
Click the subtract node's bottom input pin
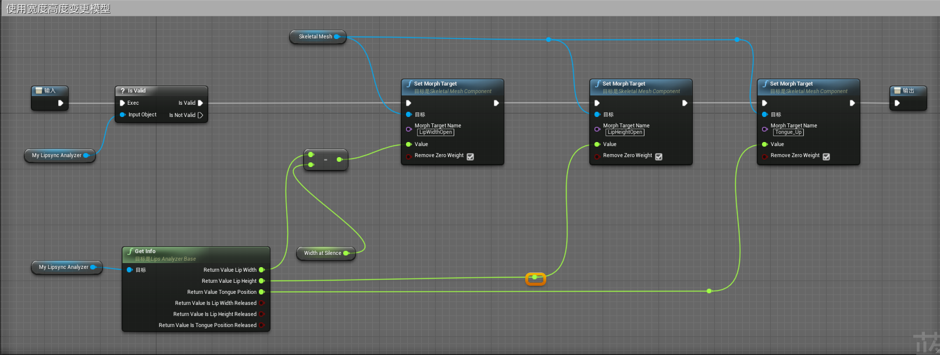click(311, 165)
